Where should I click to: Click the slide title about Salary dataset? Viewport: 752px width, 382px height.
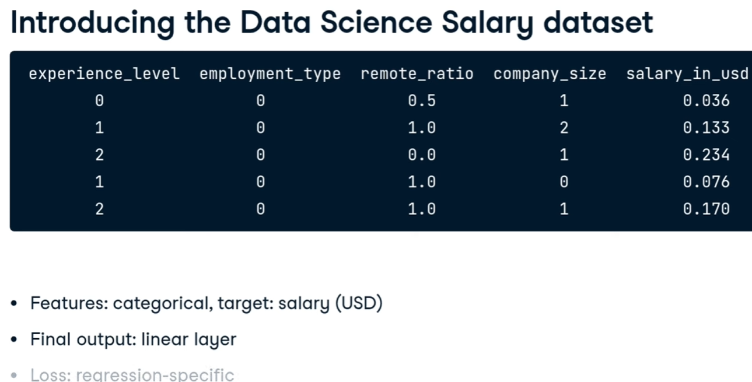(331, 23)
